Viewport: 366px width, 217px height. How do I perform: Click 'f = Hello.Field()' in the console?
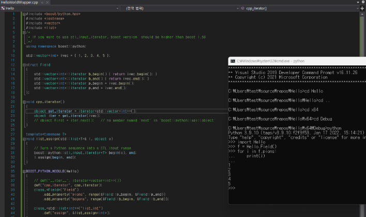[257, 147]
